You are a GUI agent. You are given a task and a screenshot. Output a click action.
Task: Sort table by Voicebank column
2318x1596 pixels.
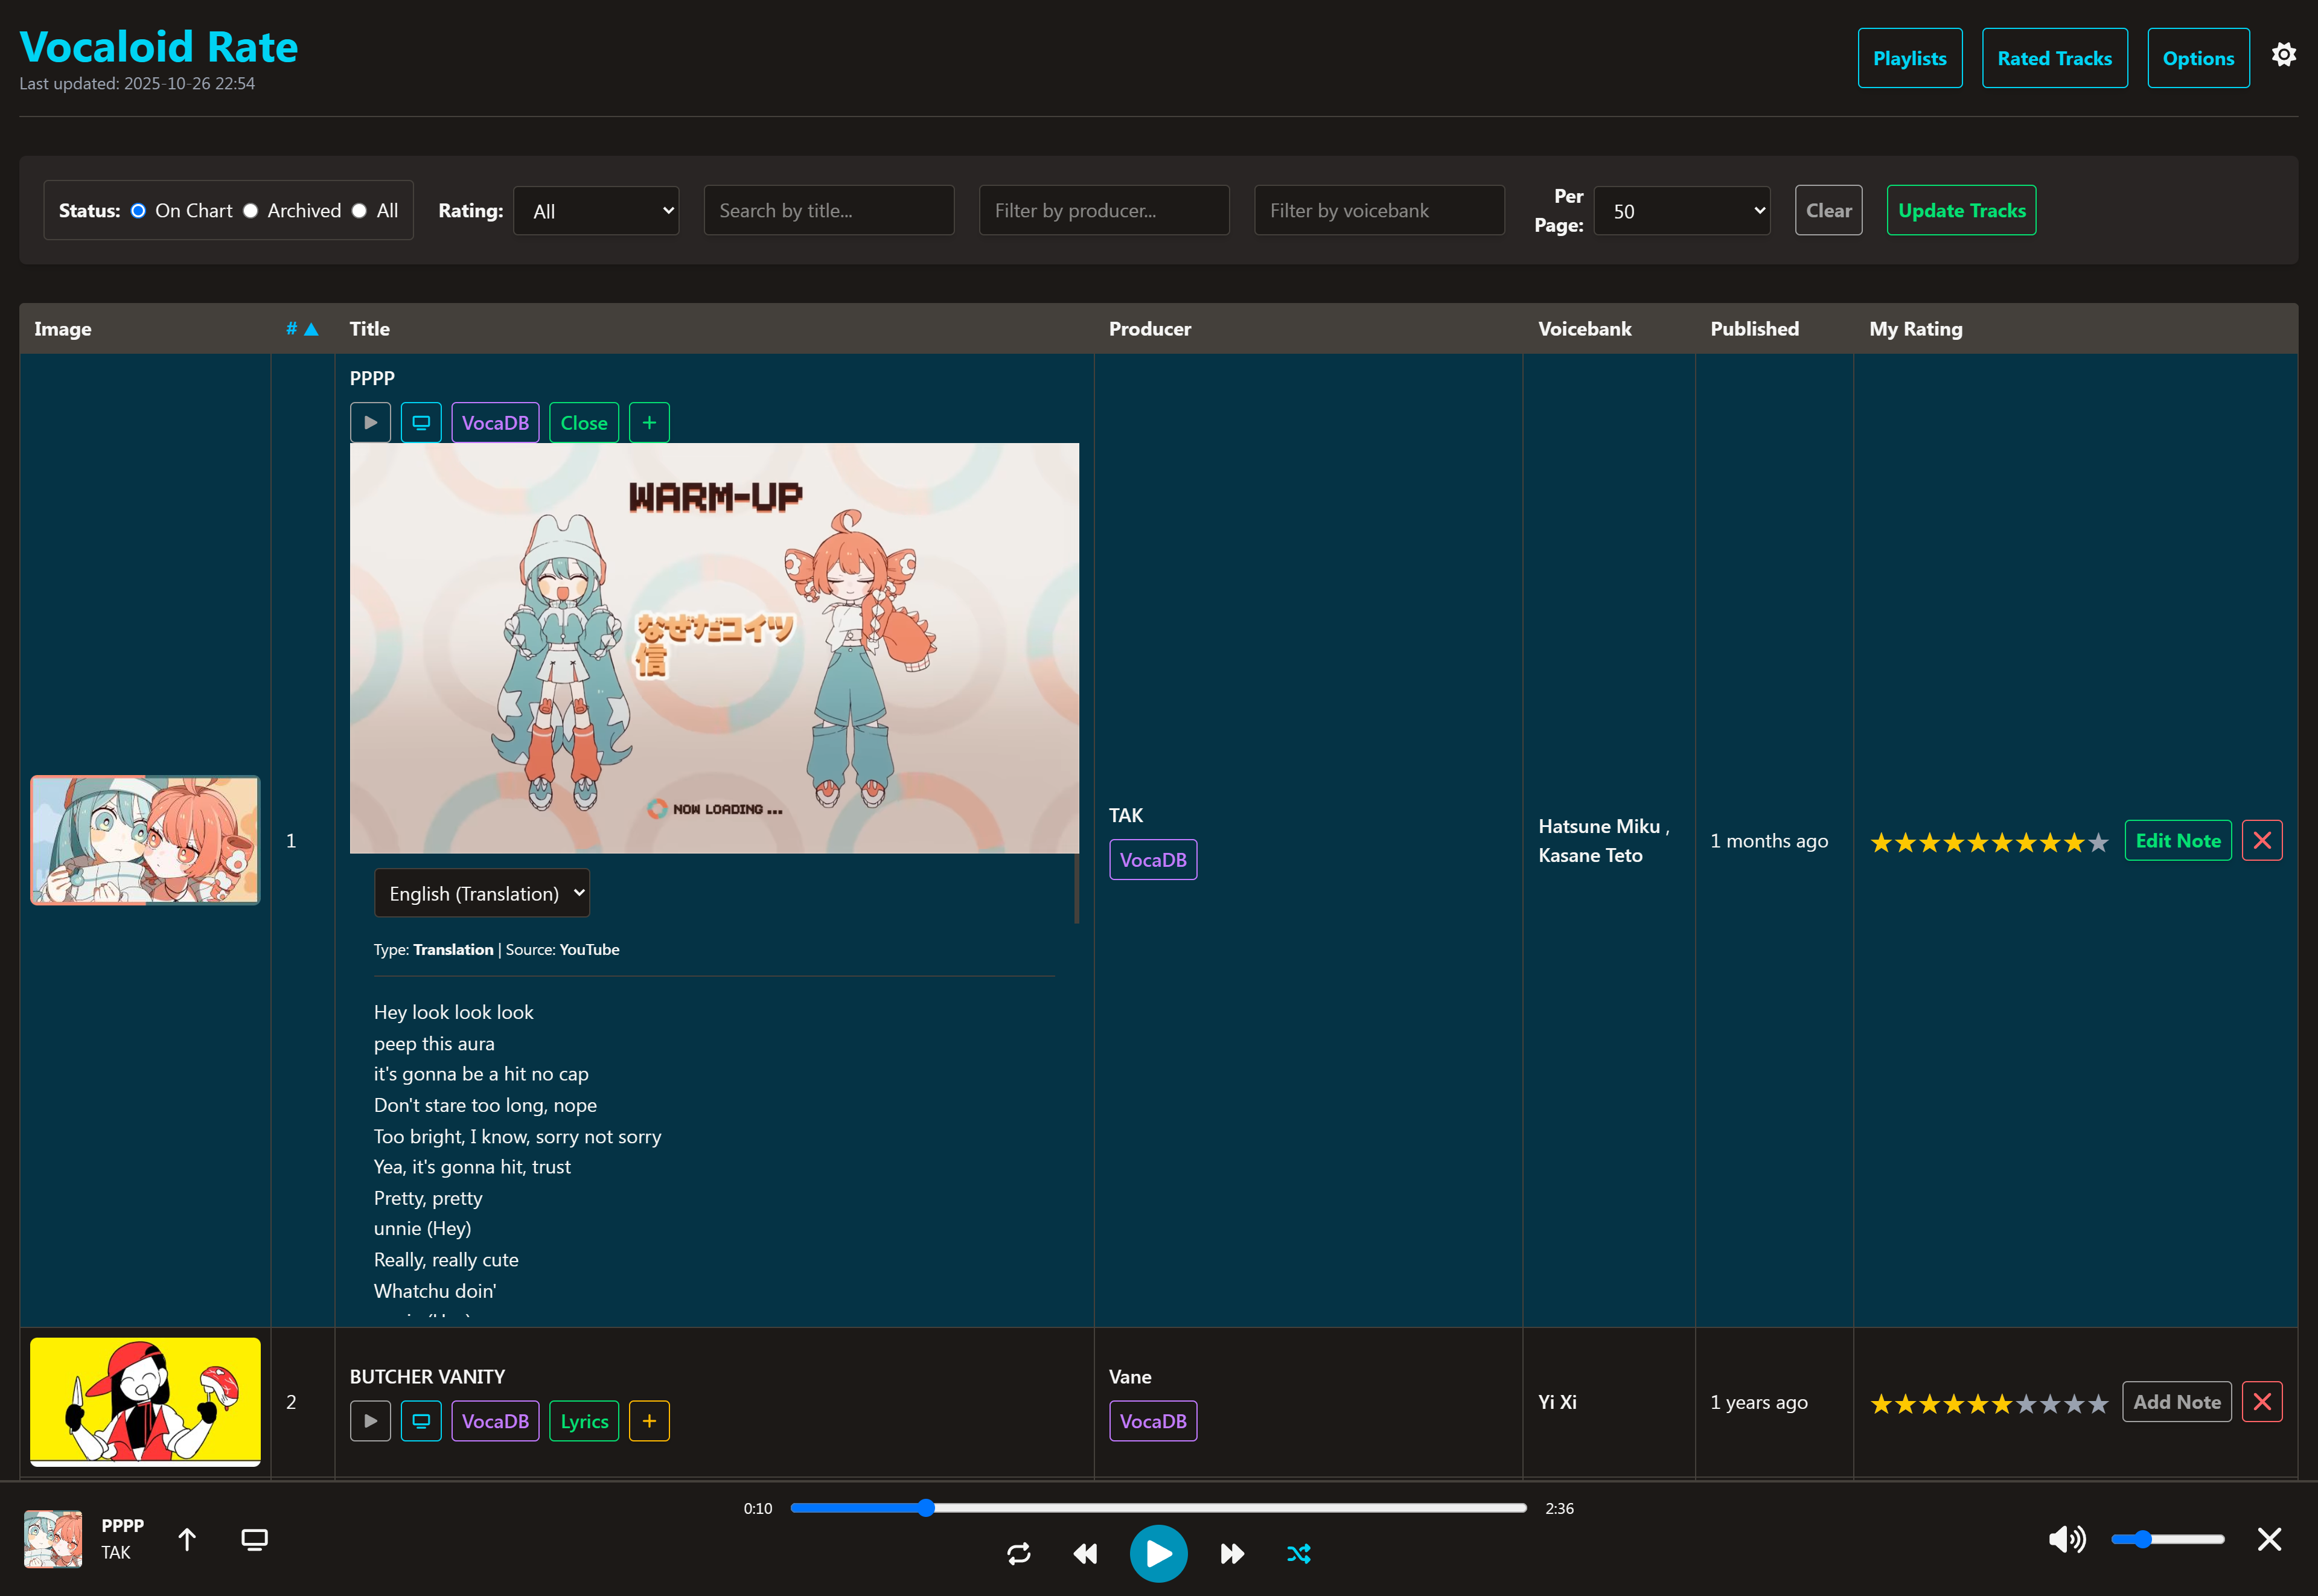(x=1584, y=328)
